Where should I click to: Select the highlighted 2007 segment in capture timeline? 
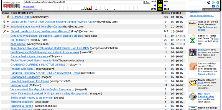coord(90,8)
